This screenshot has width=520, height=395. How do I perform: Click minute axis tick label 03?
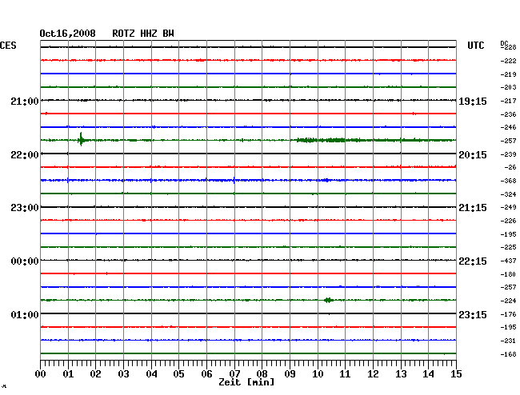123,374
